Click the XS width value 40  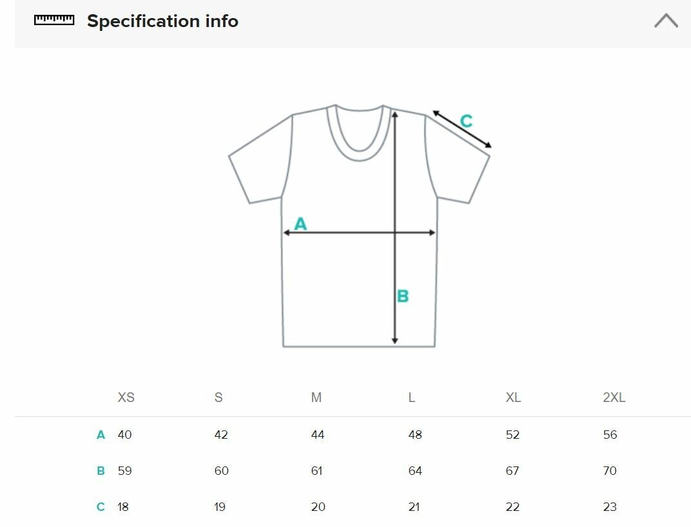tap(124, 435)
